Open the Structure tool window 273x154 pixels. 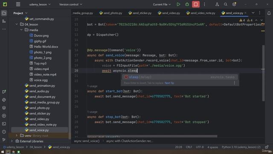point(4,21)
